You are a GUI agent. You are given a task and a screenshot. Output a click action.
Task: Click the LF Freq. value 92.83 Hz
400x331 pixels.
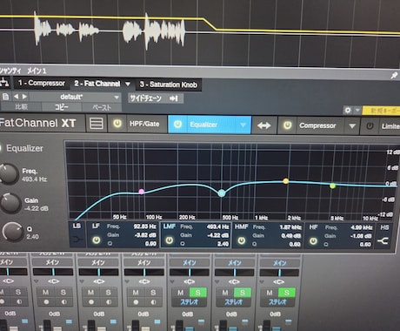[144, 226]
